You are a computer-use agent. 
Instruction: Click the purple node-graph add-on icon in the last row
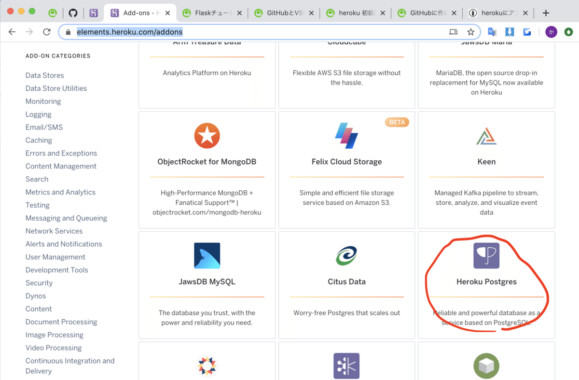(x=346, y=366)
